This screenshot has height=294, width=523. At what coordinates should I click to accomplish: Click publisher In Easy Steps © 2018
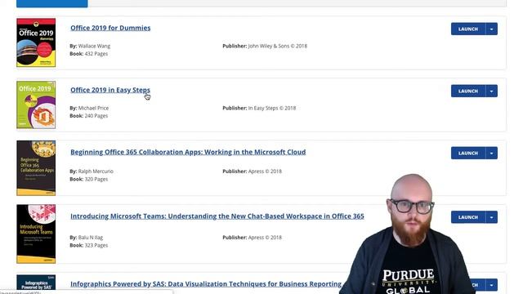point(272,108)
